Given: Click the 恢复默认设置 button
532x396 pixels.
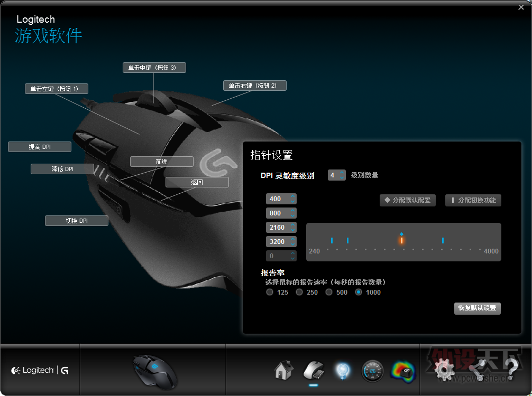Looking at the screenshot, I should [478, 308].
